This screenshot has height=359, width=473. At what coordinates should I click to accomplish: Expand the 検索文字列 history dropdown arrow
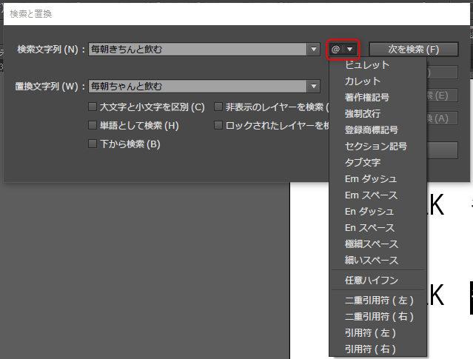pyautogui.click(x=314, y=49)
